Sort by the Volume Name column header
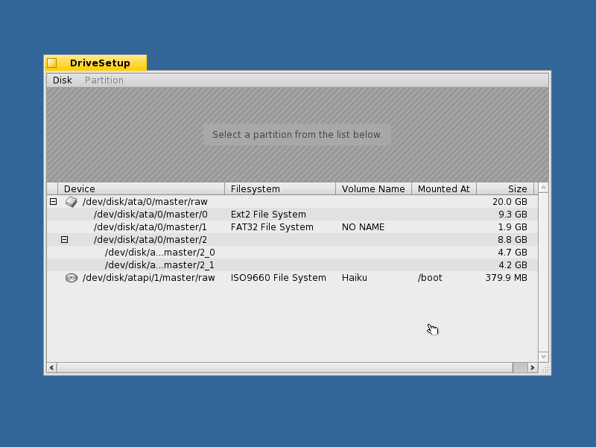The width and height of the screenshot is (596, 447). coord(374,189)
